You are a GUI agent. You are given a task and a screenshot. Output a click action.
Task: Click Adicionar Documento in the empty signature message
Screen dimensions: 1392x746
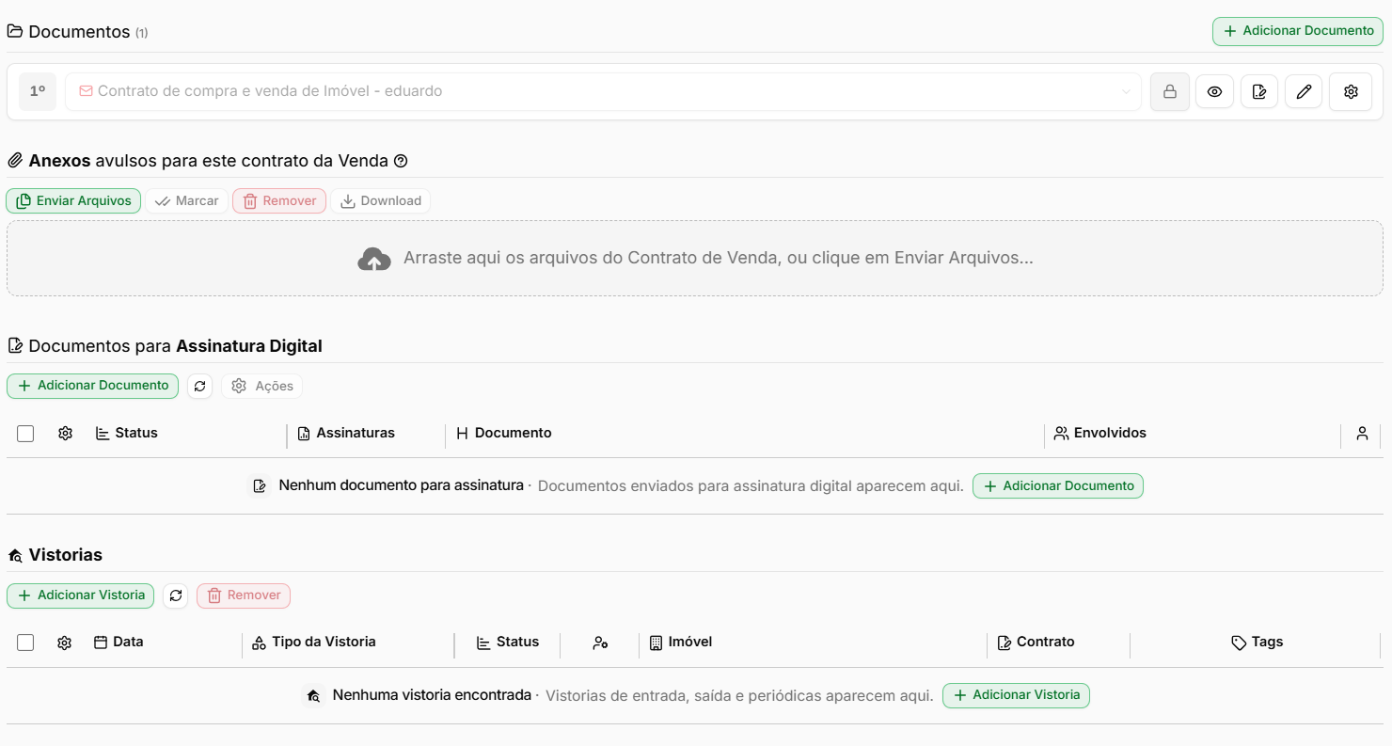(1058, 486)
